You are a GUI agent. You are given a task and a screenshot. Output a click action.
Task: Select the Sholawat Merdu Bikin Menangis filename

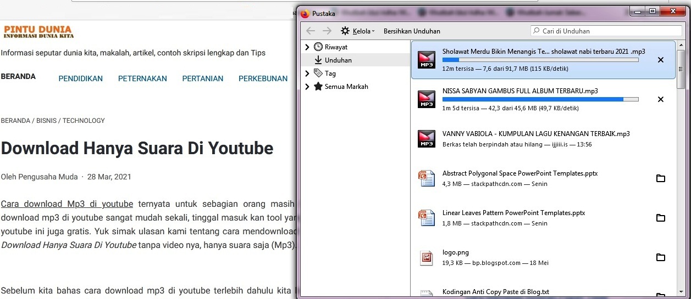(x=544, y=52)
